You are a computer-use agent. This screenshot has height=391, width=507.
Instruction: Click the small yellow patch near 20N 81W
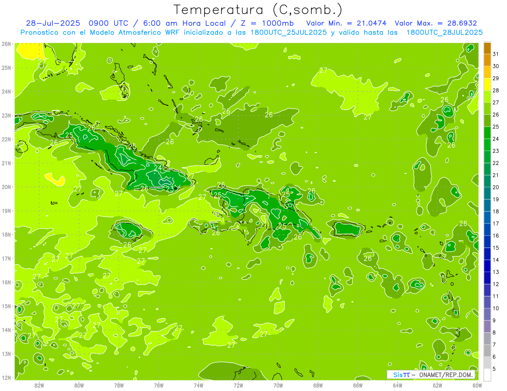click(56, 179)
